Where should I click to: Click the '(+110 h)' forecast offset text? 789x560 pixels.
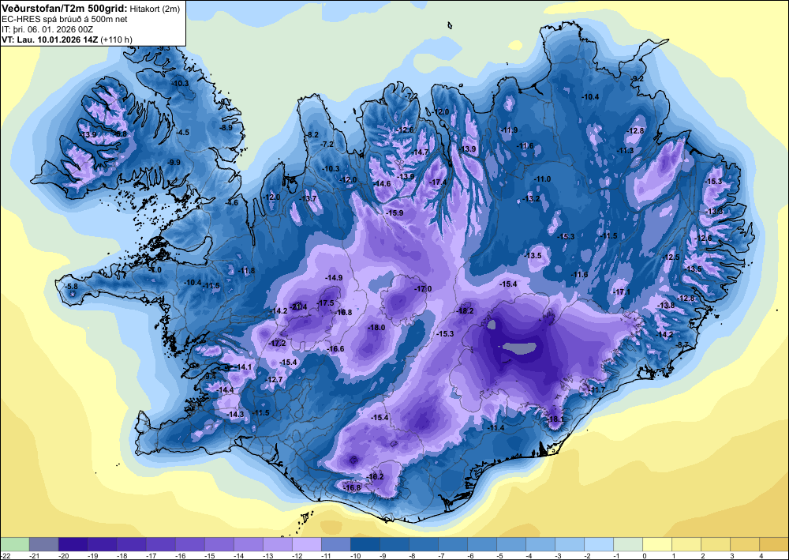pyautogui.click(x=116, y=39)
